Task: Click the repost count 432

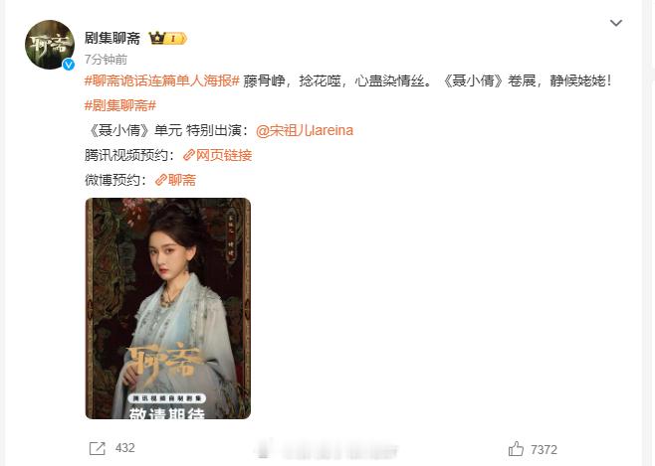Action: click(124, 448)
